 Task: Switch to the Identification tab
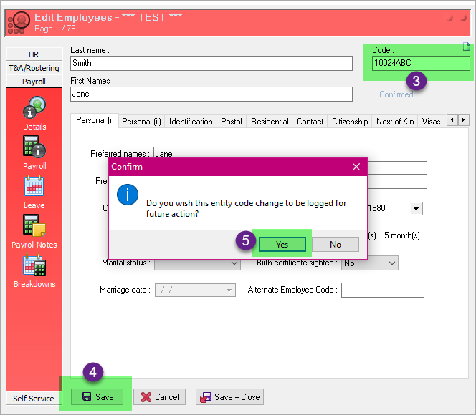click(x=191, y=122)
